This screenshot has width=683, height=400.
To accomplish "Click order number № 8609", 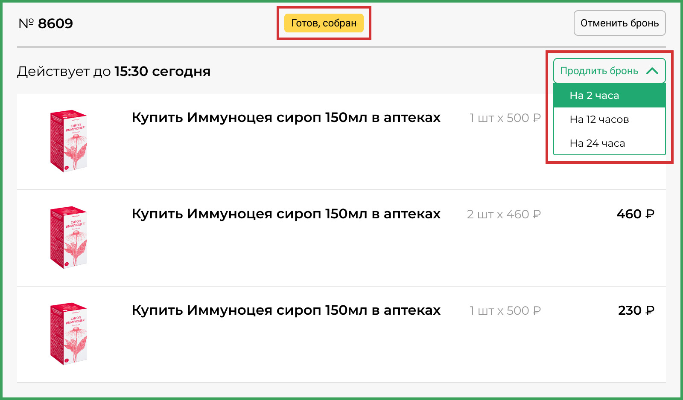I will point(46,23).
